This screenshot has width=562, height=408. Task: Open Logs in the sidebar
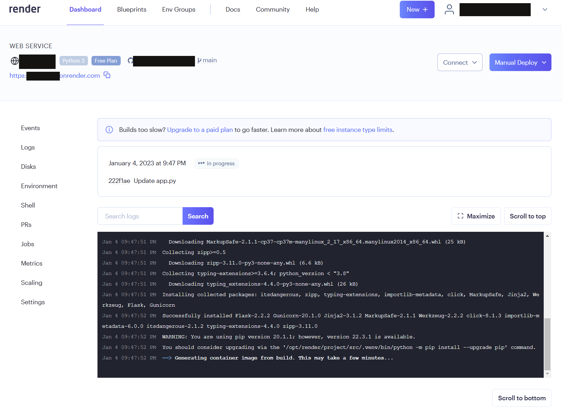[x=28, y=147]
